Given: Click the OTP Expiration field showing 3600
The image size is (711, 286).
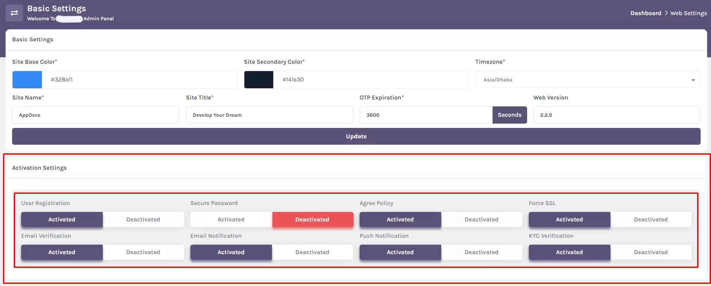Looking at the screenshot, I should tap(426, 115).
